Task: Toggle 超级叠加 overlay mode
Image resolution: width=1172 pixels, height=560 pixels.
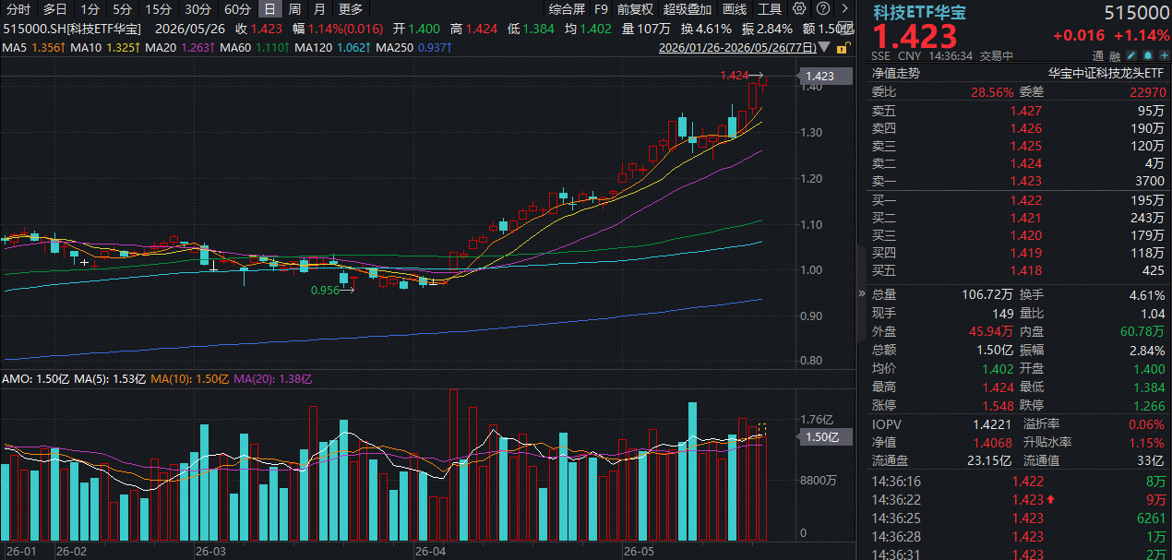Action: (x=688, y=9)
